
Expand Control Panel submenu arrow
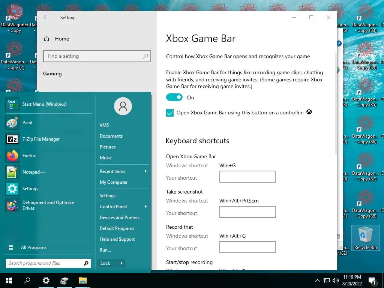tap(146, 207)
